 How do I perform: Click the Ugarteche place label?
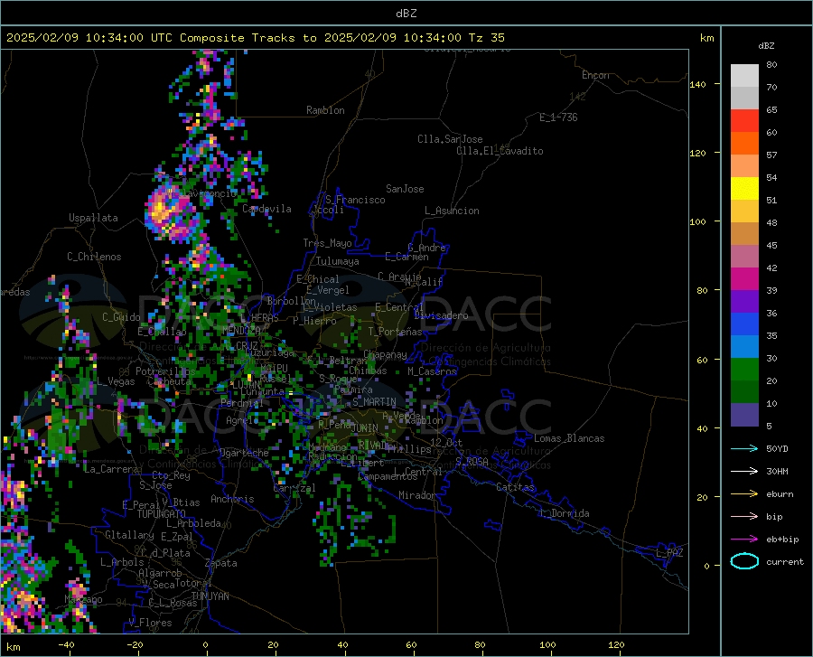pyautogui.click(x=244, y=453)
